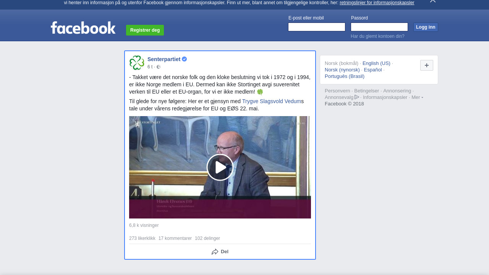This screenshot has height=275, width=489.
Task: Open the cookie policy (retningslinjer for informasjonskapsler) link
Action: click(377, 3)
